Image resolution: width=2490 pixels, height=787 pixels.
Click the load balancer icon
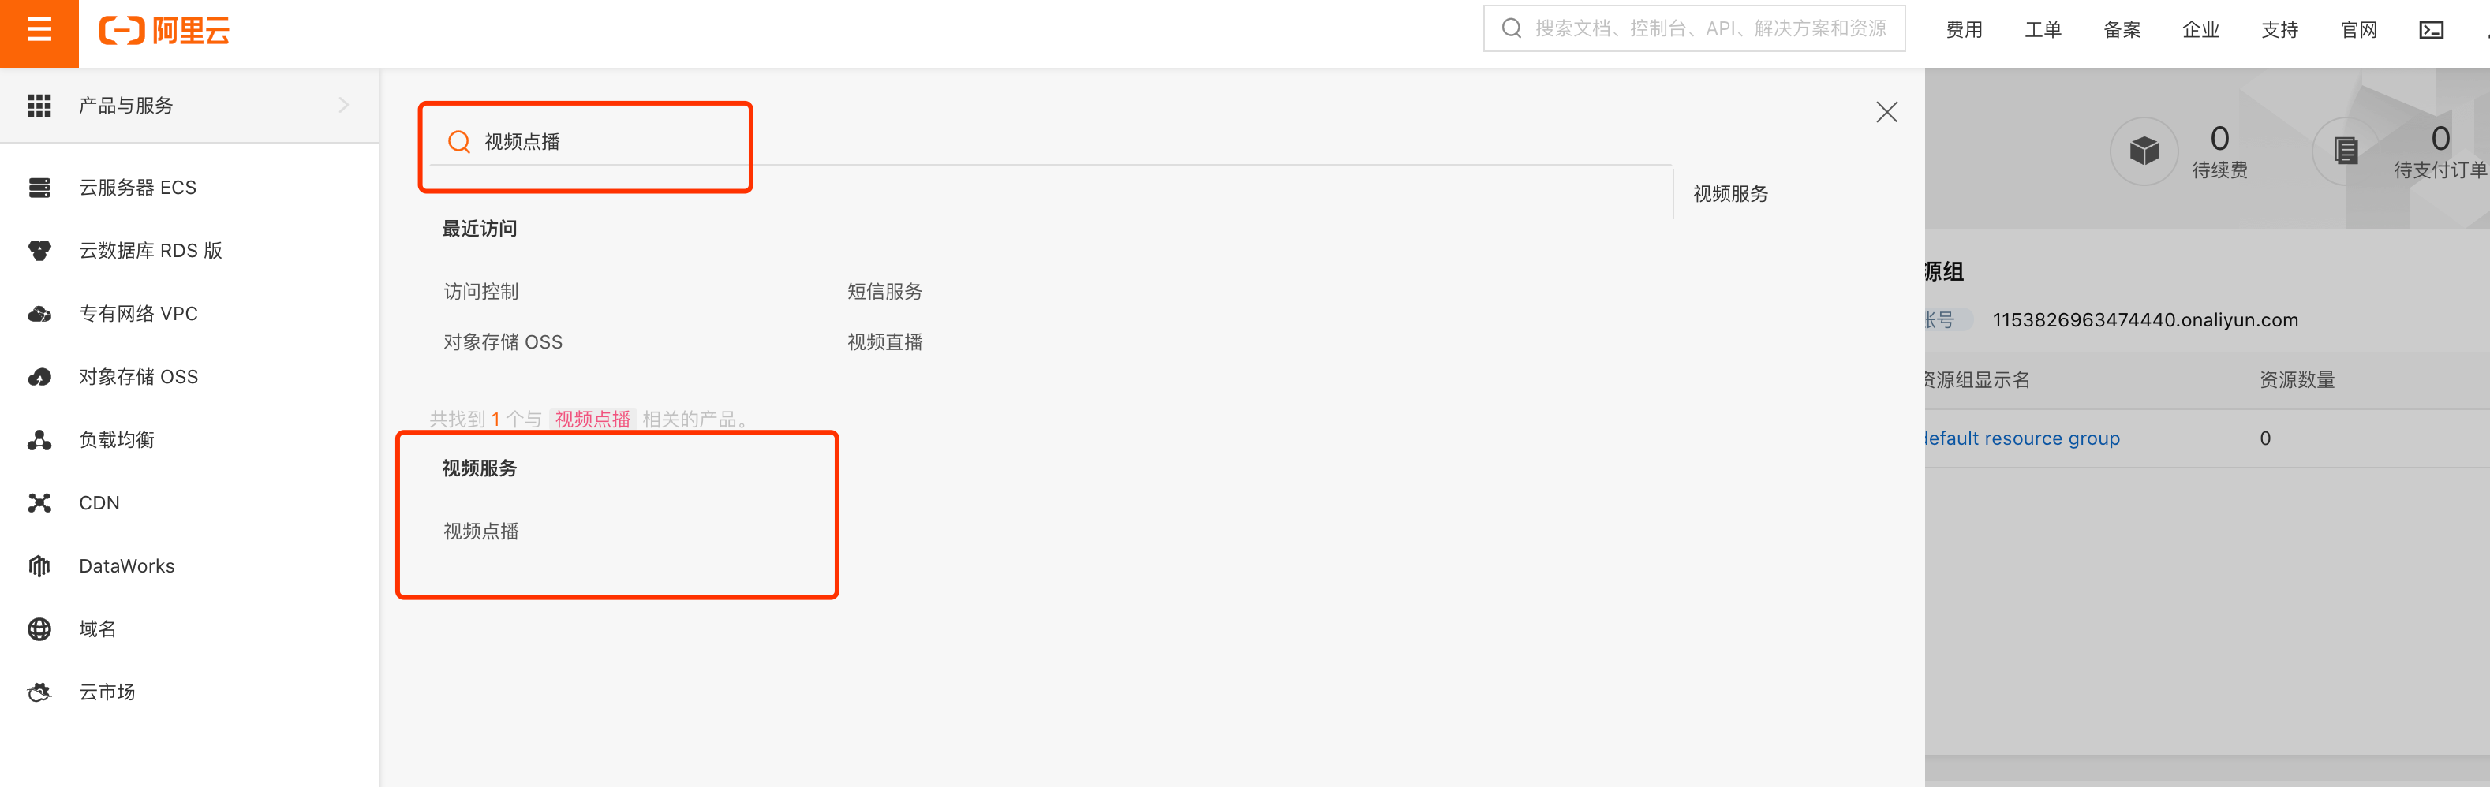(x=39, y=440)
